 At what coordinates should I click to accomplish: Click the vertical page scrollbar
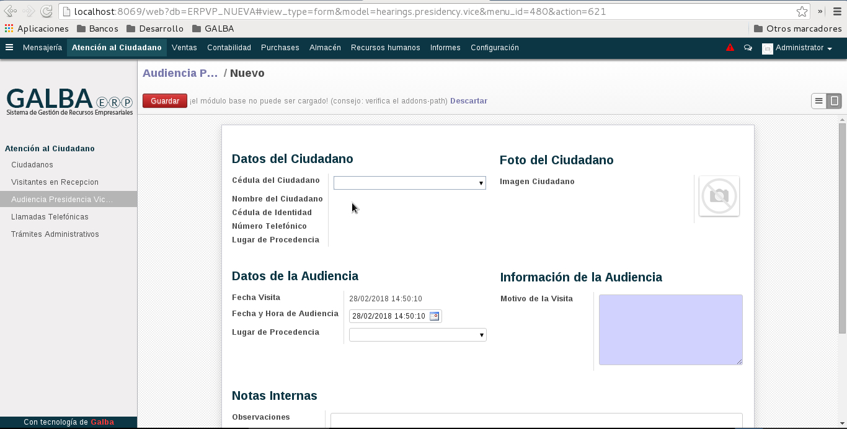point(842,229)
